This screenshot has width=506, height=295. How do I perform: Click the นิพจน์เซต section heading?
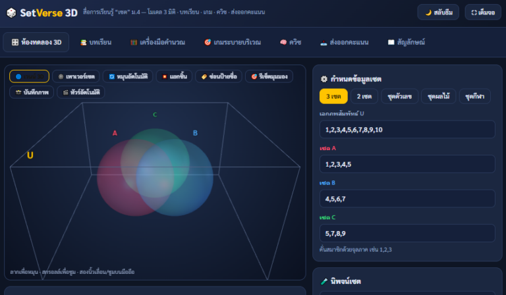(346, 281)
